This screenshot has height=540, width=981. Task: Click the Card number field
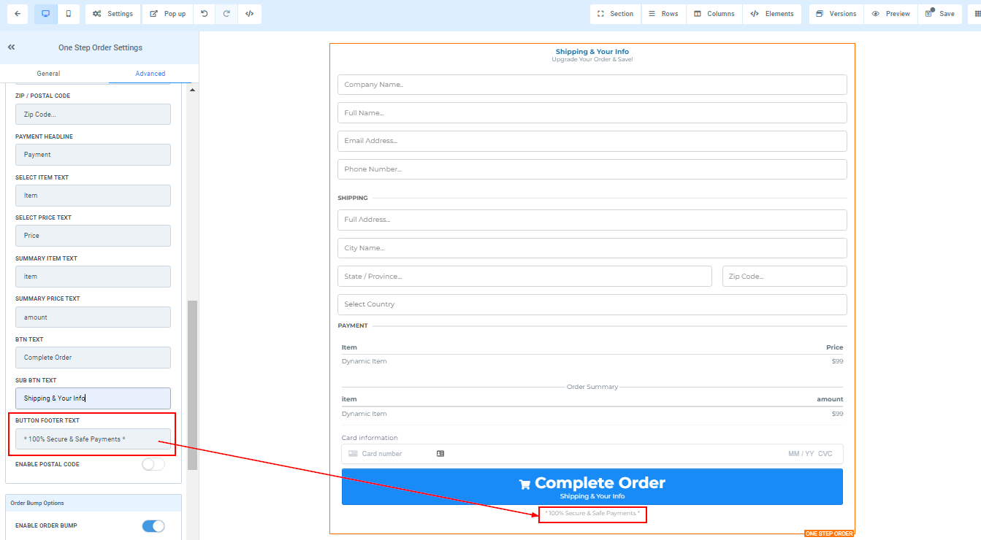coord(394,454)
